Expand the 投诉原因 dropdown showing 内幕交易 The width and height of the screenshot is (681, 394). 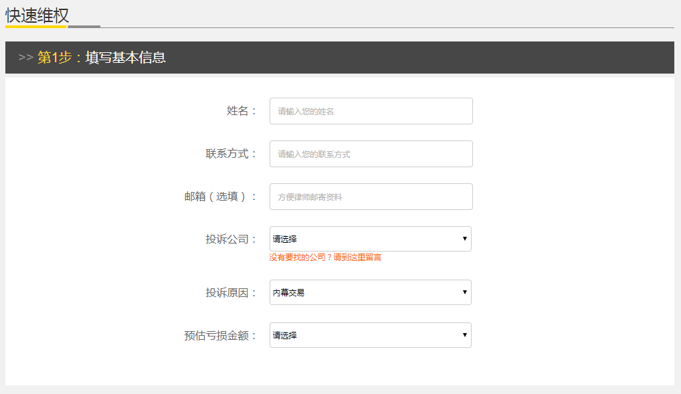coord(371,292)
